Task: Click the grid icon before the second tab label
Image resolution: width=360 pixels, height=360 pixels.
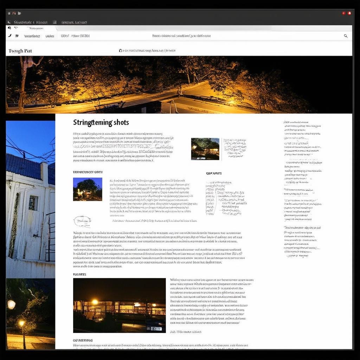Action: coord(55,22)
